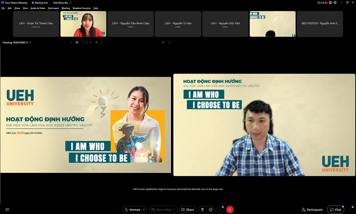The width and height of the screenshot is (356, 214).
Task: Click the red leave meeting button
Action: [x=230, y=210]
